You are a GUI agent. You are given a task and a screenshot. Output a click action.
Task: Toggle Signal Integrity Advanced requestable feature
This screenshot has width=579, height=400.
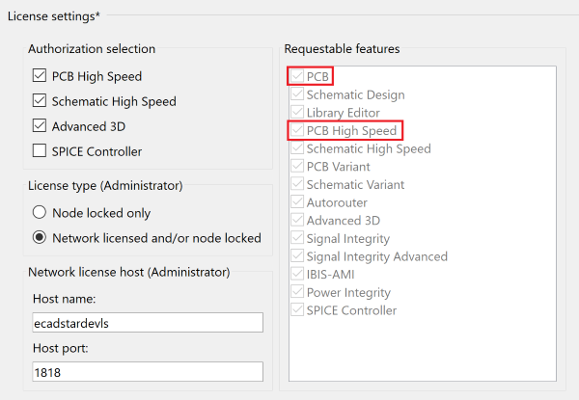point(296,256)
